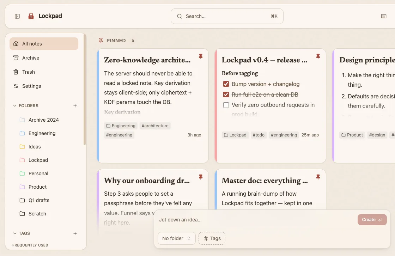
Task: Open the Master doc: everything note title
Action: click(265, 181)
